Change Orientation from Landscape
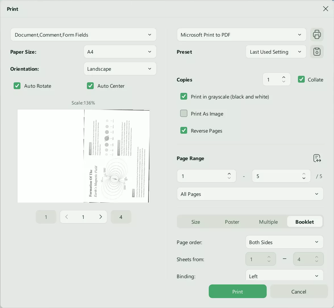Screen dimensions: 334x308 120,69
